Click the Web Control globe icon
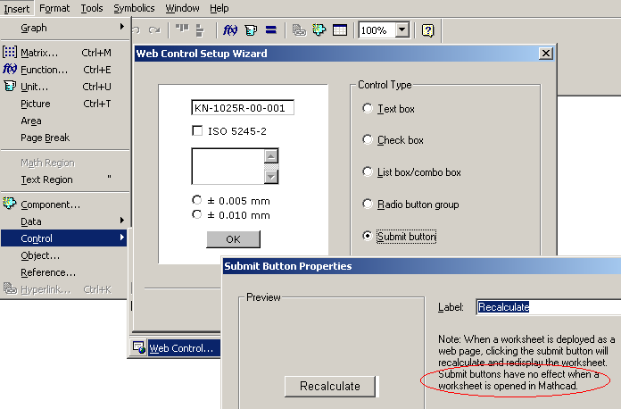Viewport: 621px width, 409px height. (139, 347)
